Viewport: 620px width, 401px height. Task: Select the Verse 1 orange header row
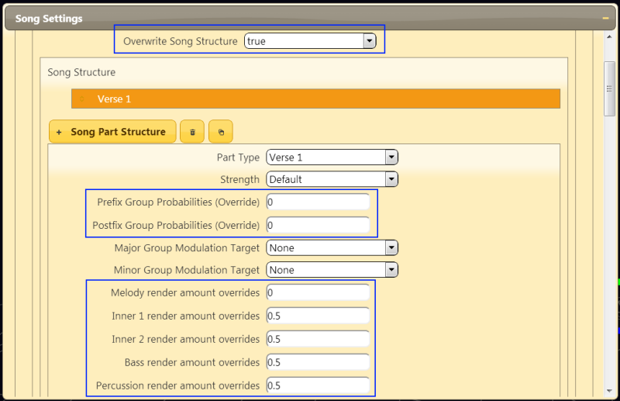[x=315, y=99]
